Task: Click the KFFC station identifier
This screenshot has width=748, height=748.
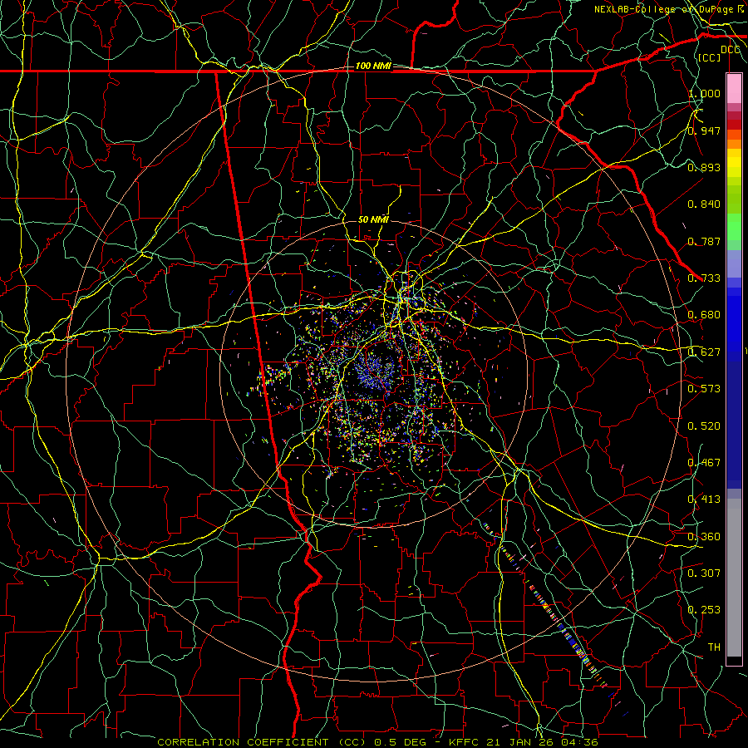Action: coord(462,742)
